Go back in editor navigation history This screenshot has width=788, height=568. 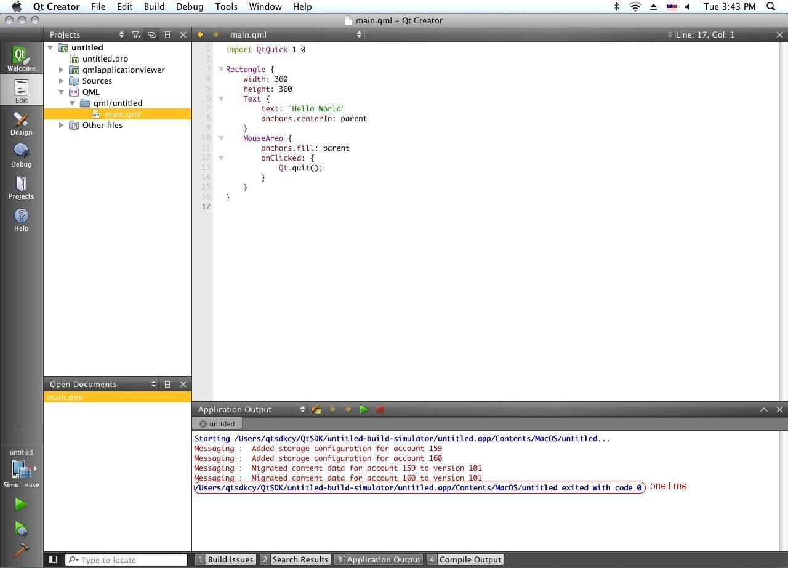point(200,34)
